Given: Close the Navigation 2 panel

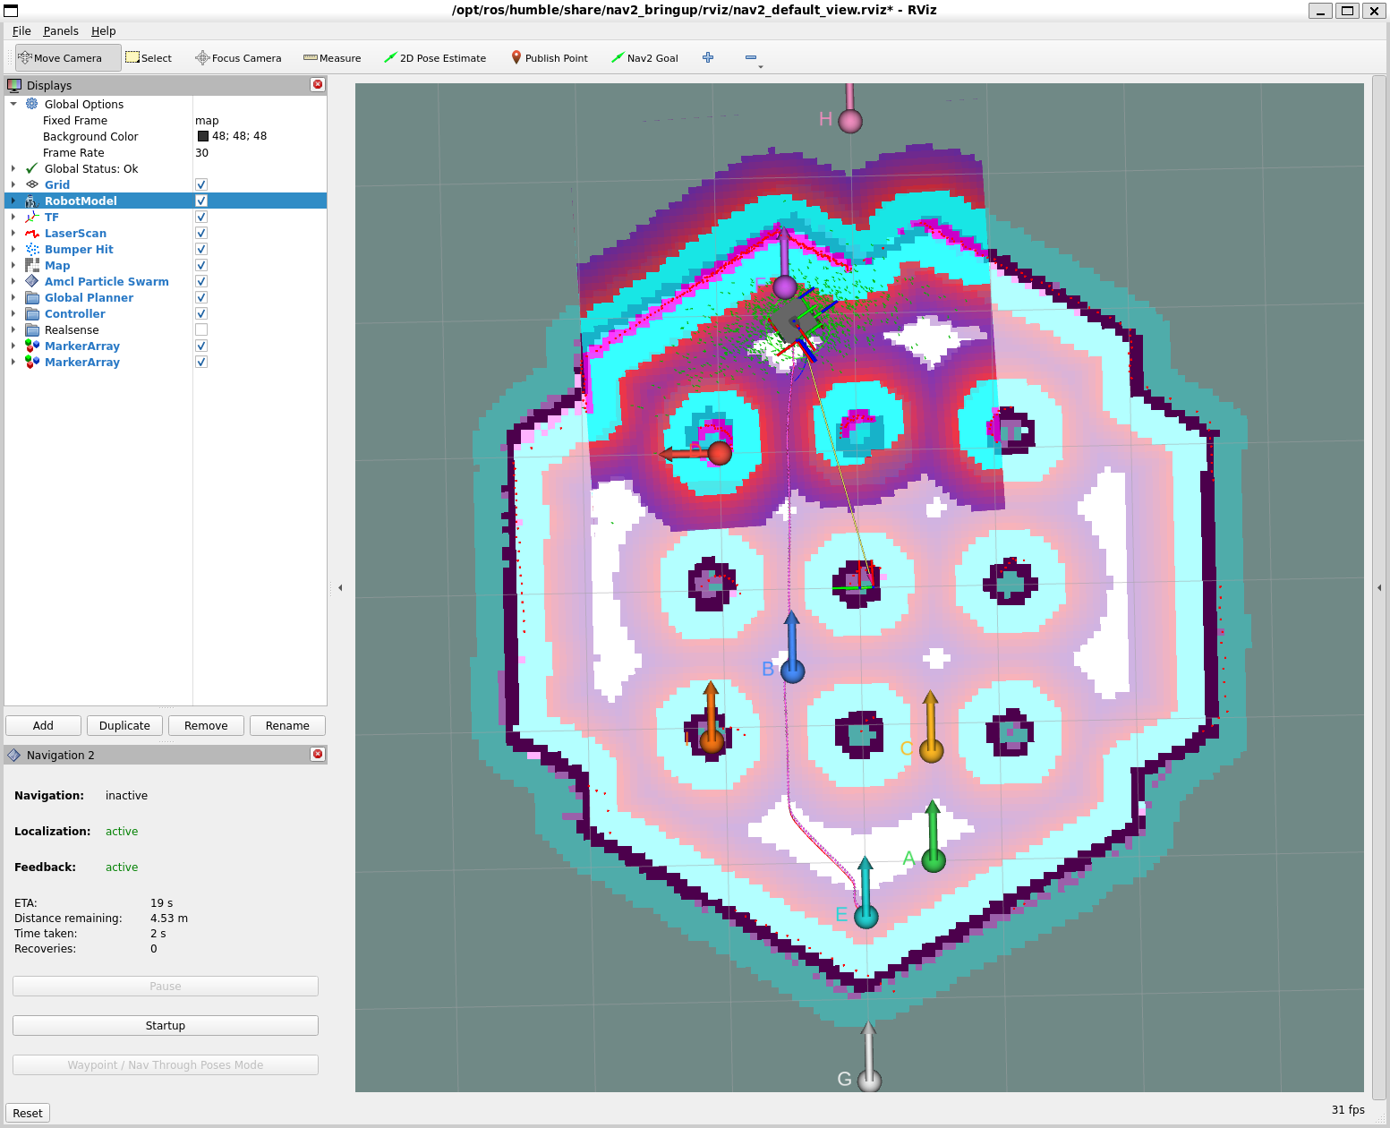Looking at the screenshot, I should point(318,754).
